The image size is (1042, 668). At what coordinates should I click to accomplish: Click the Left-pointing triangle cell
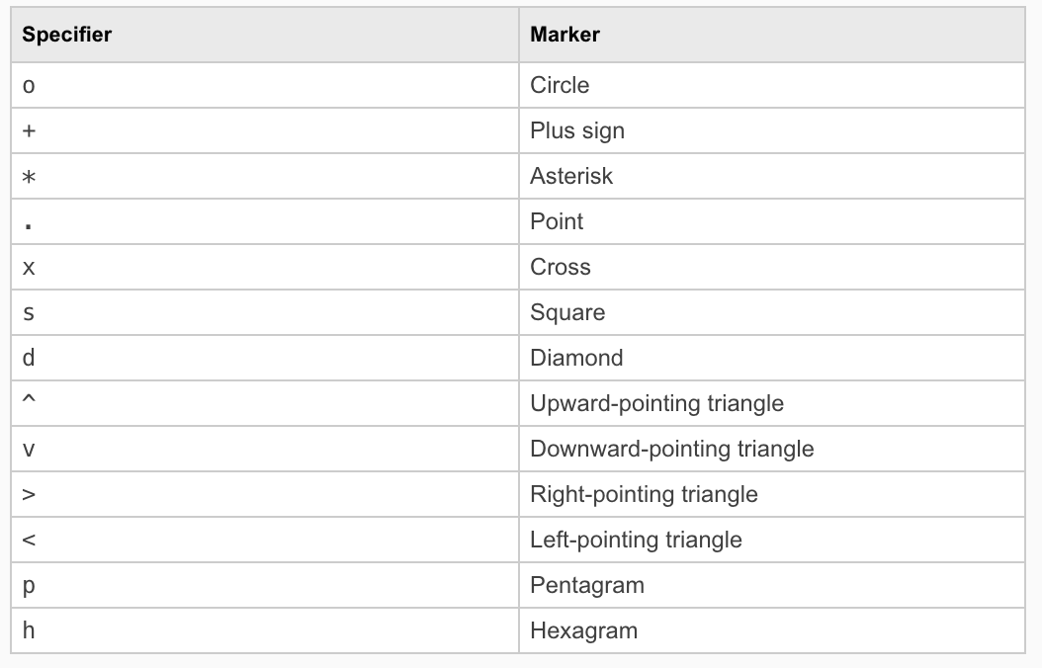point(636,540)
